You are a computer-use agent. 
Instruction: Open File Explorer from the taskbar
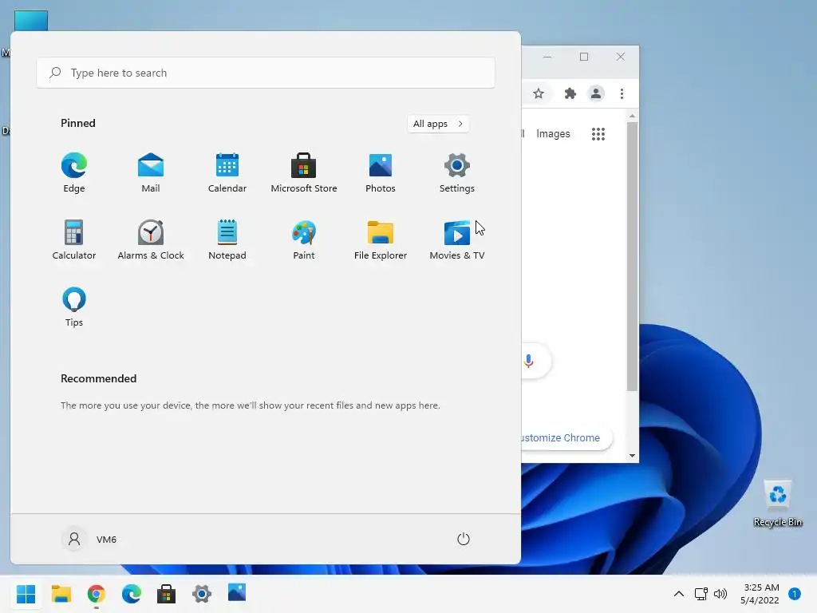pos(61,594)
